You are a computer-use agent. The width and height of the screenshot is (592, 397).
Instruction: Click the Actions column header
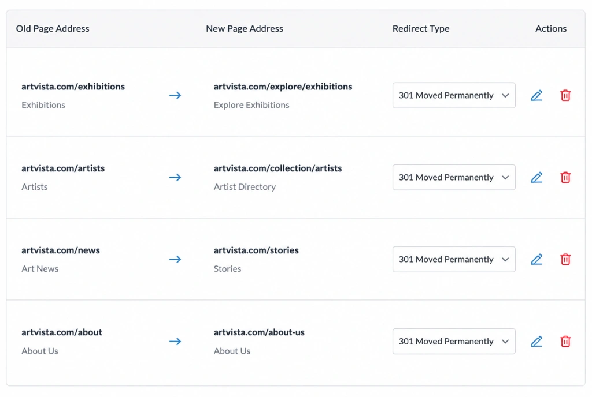[x=551, y=29]
